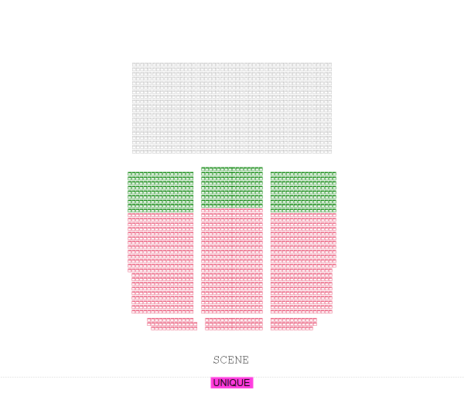This screenshot has height=393, width=464.
Task: Select top-right green seat in left block
Action: (191, 174)
